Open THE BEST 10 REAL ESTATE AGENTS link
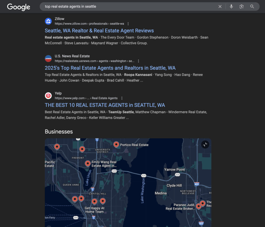Screen dimensions: 265x227 click(x=105, y=105)
